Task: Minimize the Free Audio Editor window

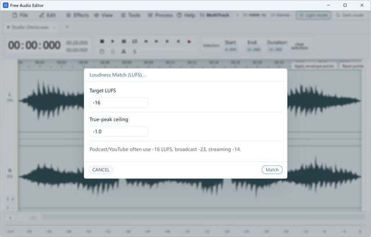Action: tap(329, 5)
